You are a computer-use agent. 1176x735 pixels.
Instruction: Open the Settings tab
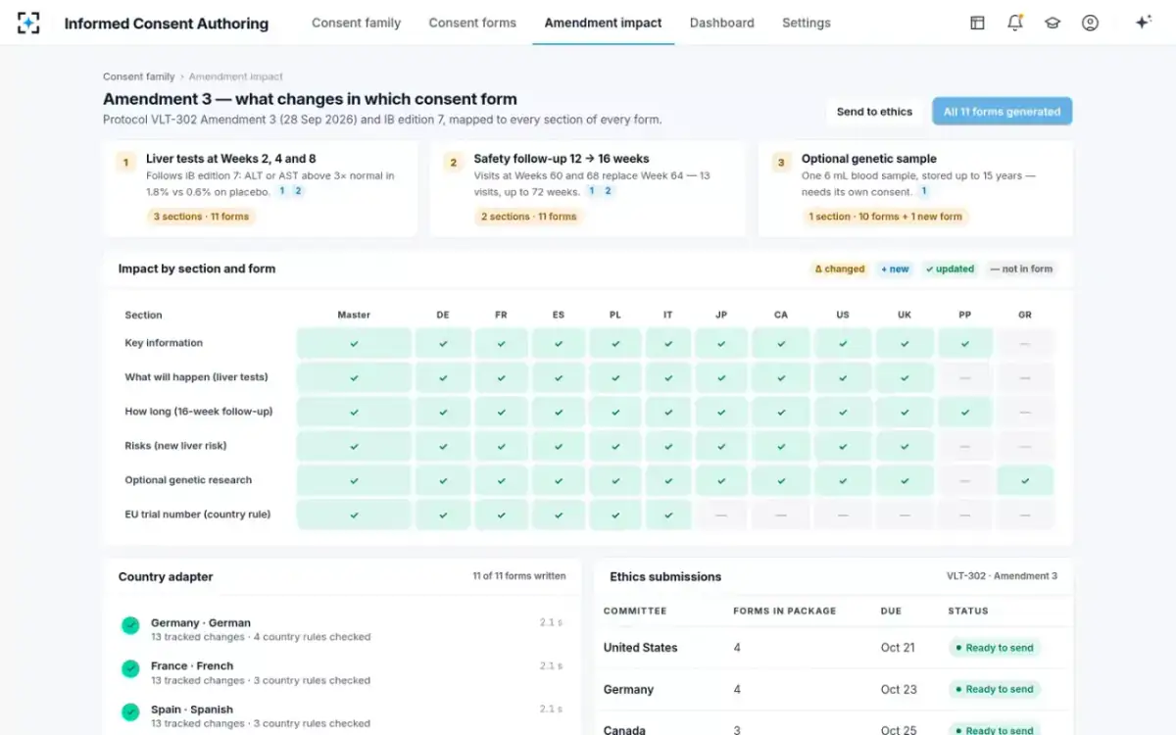point(807,23)
